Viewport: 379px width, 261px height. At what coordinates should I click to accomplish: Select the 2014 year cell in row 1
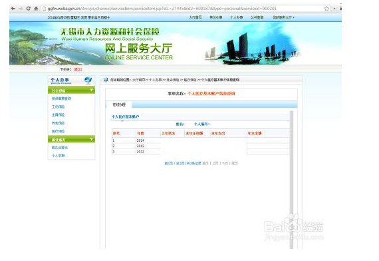pos(148,140)
